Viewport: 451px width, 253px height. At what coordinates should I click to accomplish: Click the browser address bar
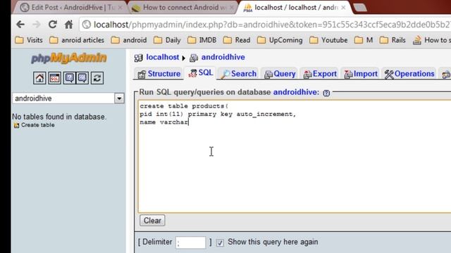[265, 25]
